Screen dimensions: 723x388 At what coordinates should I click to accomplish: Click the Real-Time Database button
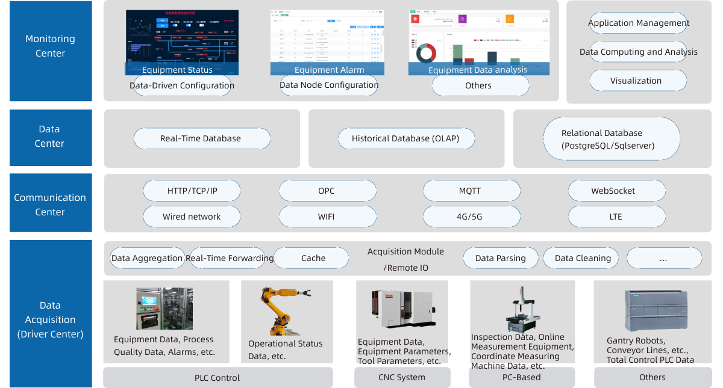[x=201, y=138]
